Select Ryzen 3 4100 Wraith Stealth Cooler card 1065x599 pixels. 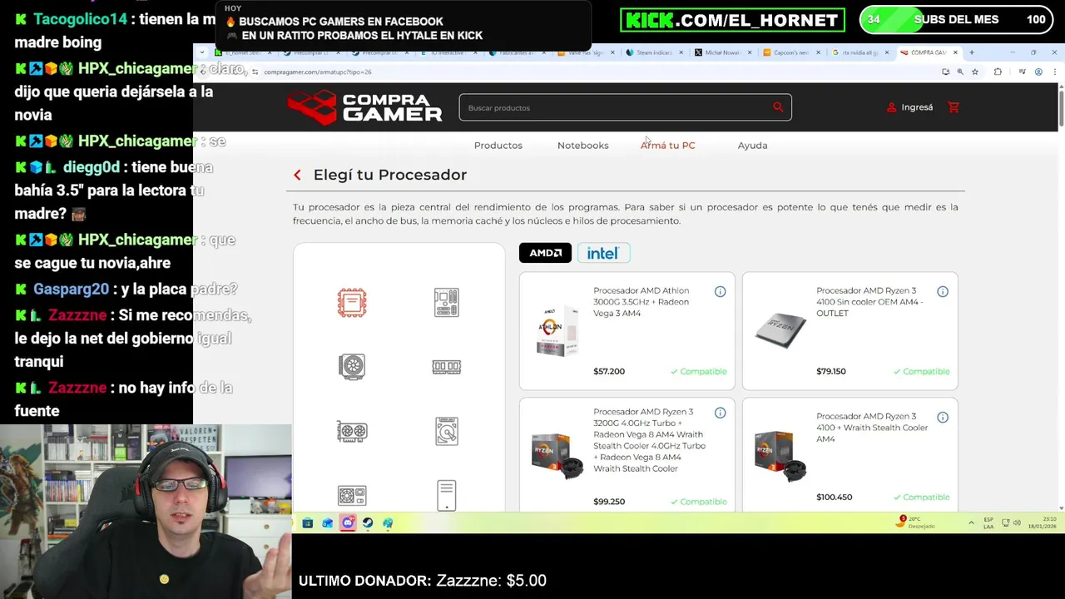point(850,454)
